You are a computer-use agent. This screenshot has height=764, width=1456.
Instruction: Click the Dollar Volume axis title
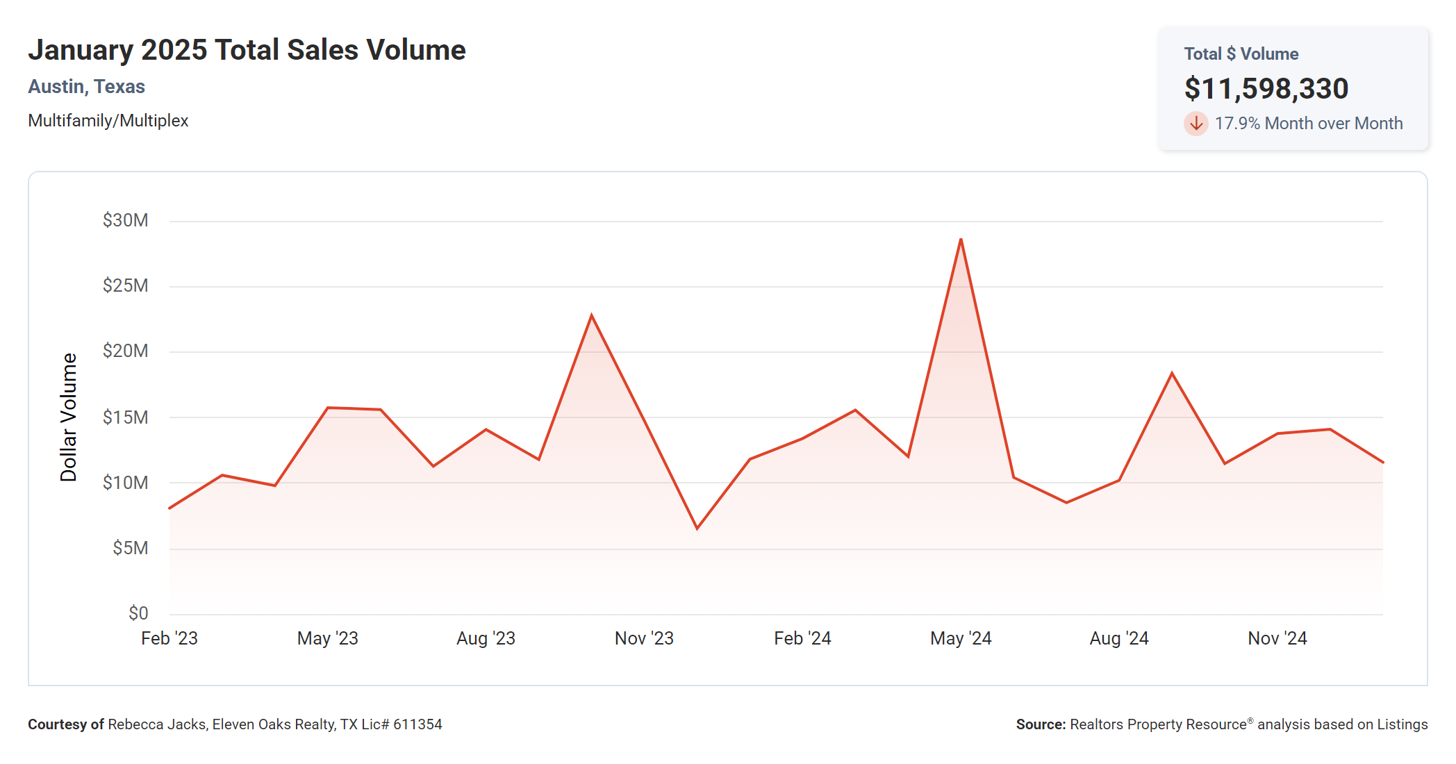click(x=68, y=417)
